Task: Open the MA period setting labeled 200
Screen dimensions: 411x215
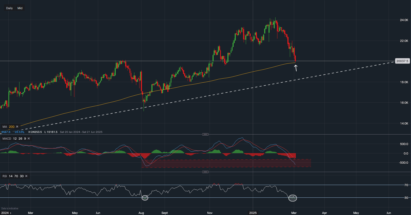Action: pyautogui.click(x=11, y=126)
